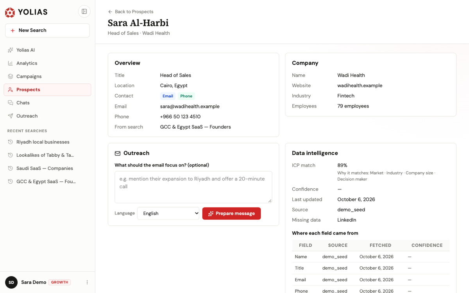The height and width of the screenshot is (293, 469).
Task: Click the Chats speech bubble icon
Action: tap(11, 103)
